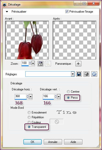Choose the Répétition radio option
The width and height of the screenshot is (102, 150).
[x=29, y=117]
